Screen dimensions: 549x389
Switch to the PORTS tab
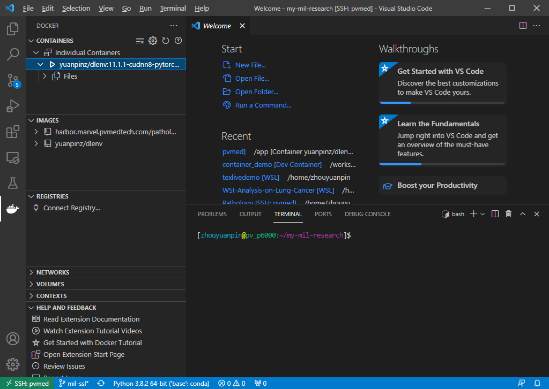point(323,214)
